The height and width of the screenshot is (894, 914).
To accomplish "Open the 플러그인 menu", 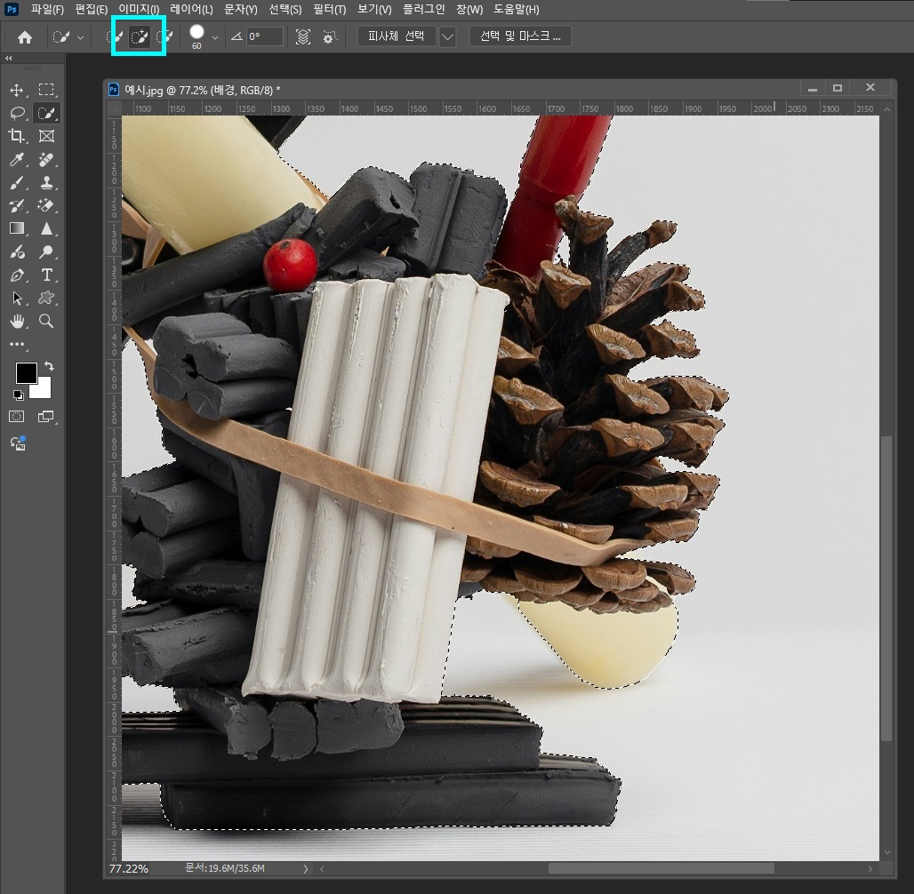I will click(424, 9).
